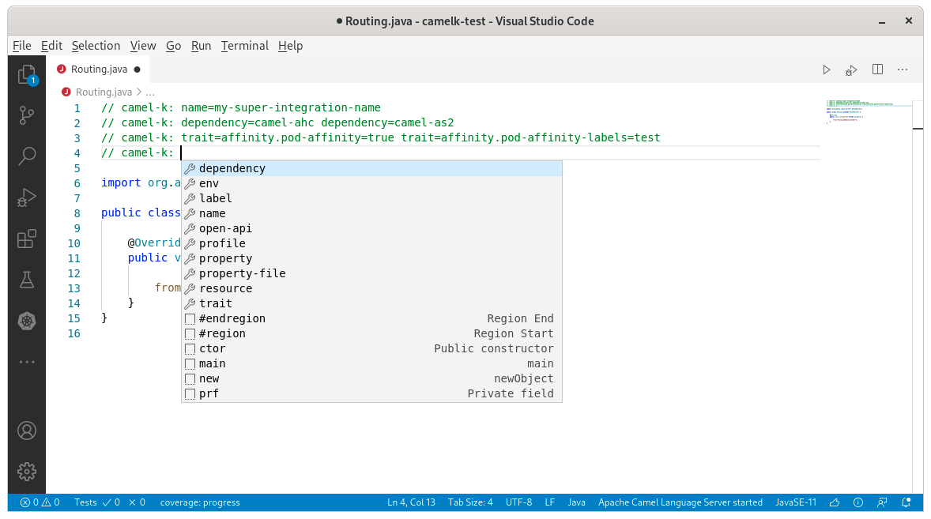931x519 pixels.
Task: Open the Manage gear icon
Action: point(27,471)
